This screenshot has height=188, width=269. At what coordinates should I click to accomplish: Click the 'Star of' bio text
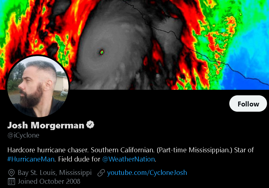point(244,150)
